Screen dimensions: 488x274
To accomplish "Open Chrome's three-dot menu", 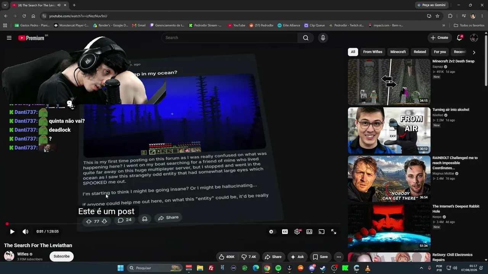I will pyautogui.click(x=482, y=16).
